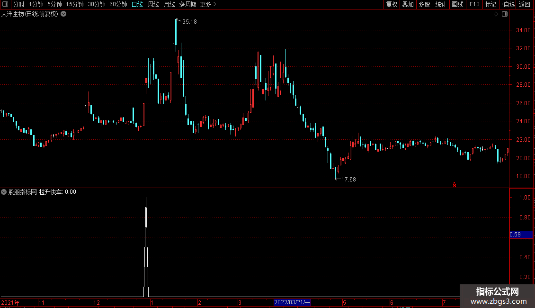Click the 叠加 overlay button
Viewport: 535px width, 308px height.
click(408, 4)
